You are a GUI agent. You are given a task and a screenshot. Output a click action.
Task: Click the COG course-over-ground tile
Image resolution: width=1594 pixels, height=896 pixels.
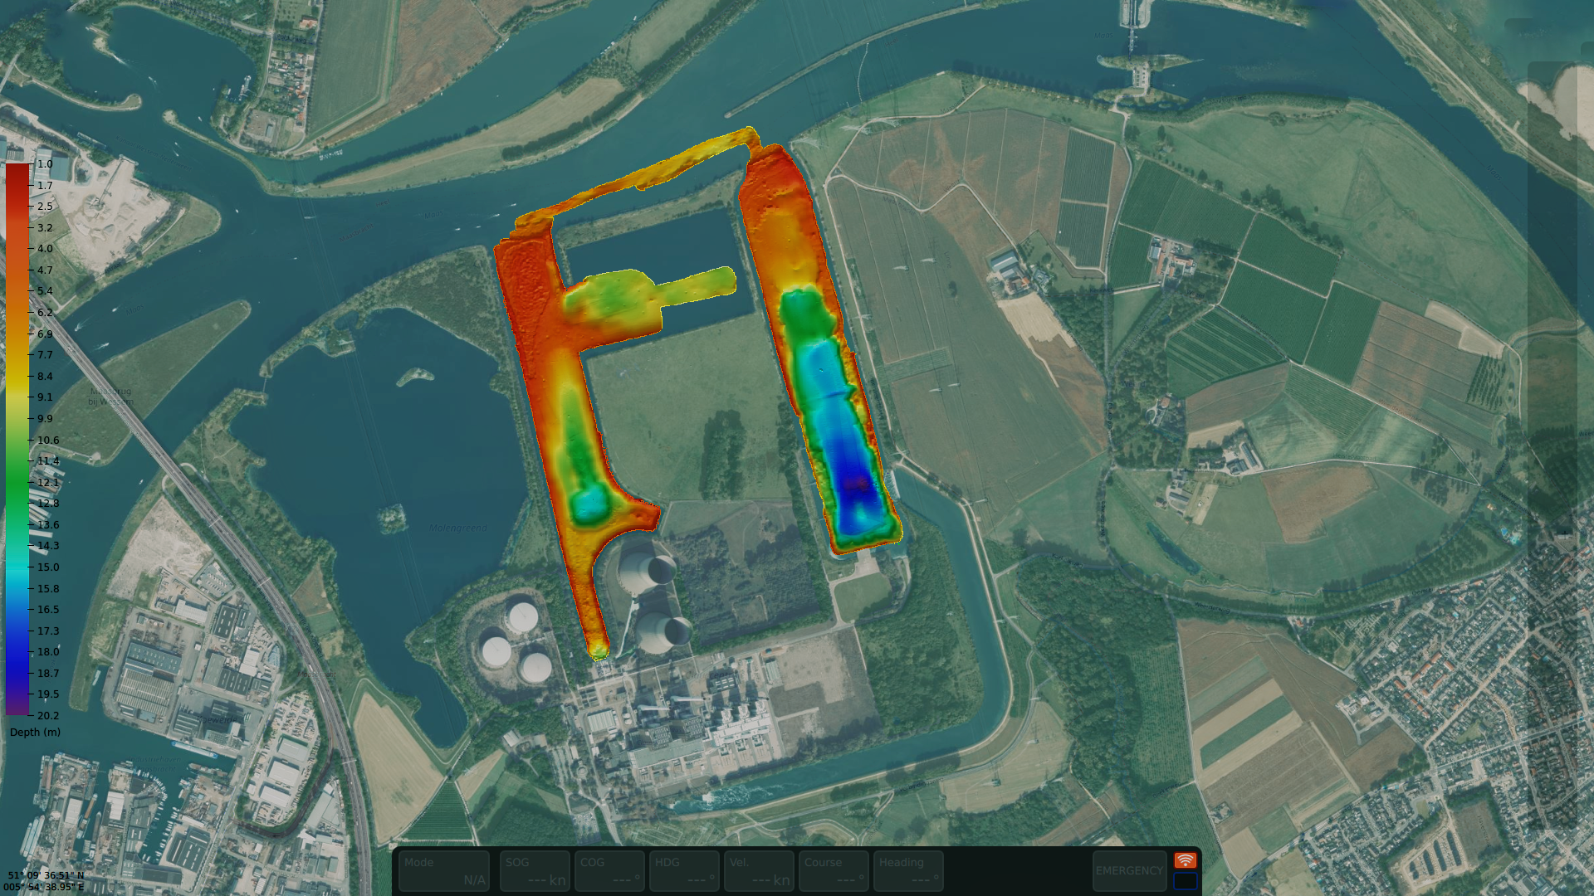(609, 871)
